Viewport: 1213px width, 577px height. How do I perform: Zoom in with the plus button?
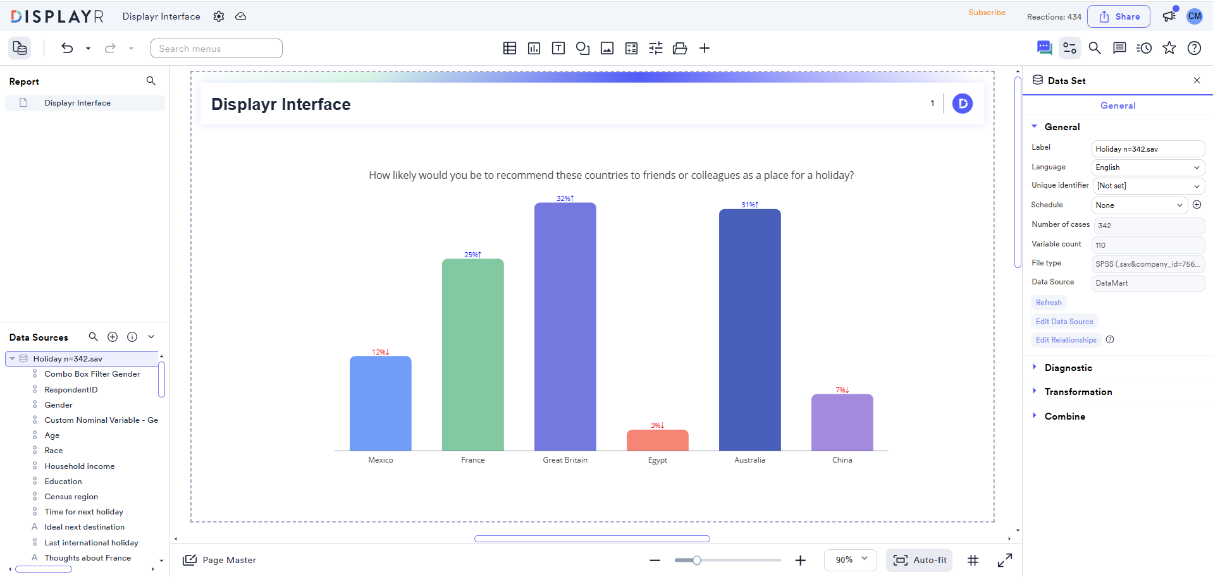[x=801, y=560]
